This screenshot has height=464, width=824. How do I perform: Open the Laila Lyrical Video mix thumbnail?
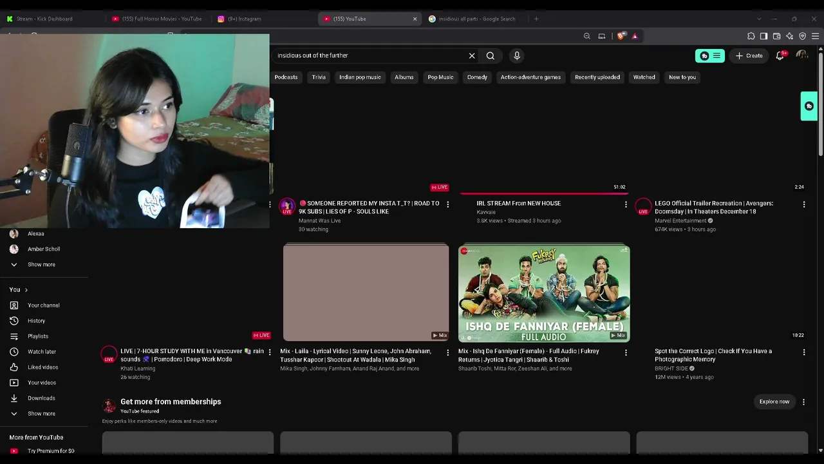(x=366, y=293)
